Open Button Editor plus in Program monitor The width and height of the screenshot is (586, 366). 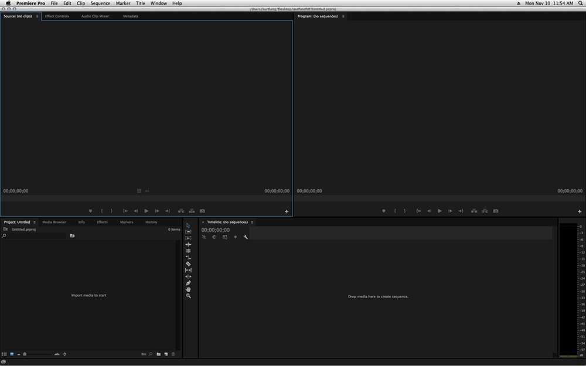pyautogui.click(x=580, y=211)
